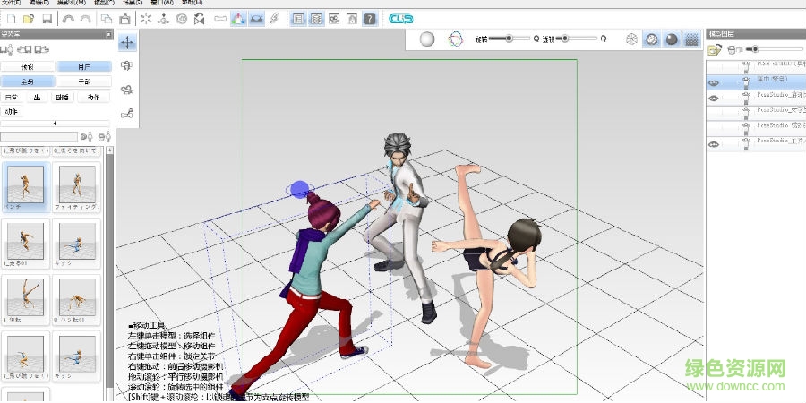
Task: Click the CLIP logo in toolbar
Action: 401,19
